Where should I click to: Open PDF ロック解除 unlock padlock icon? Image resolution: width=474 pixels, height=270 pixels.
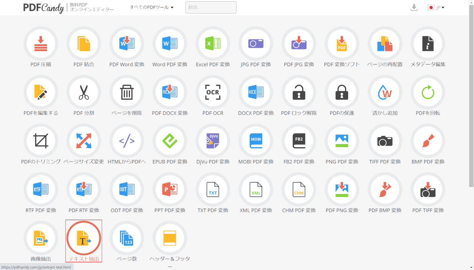pyautogui.click(x=299, y=92)
